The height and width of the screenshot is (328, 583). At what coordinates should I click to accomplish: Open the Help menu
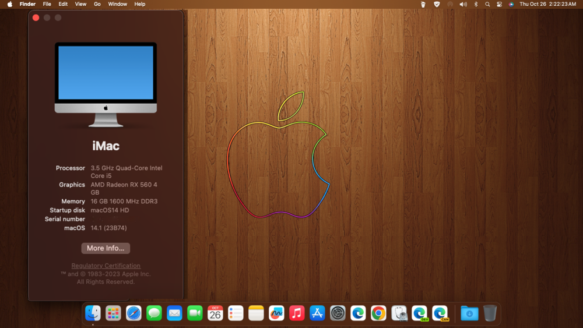point(140,4)
